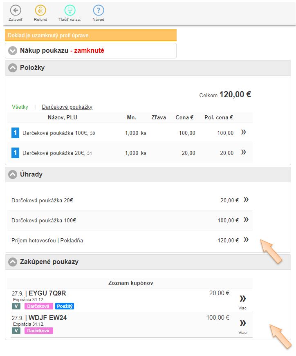Collapse the Úhrady section
This screenshot has width=296, height=356.
pos(13,175)
